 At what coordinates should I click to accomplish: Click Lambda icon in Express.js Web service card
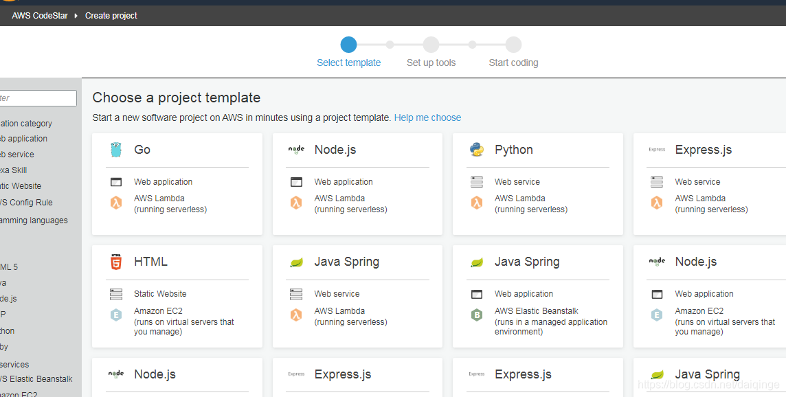(x=657, y=203)
